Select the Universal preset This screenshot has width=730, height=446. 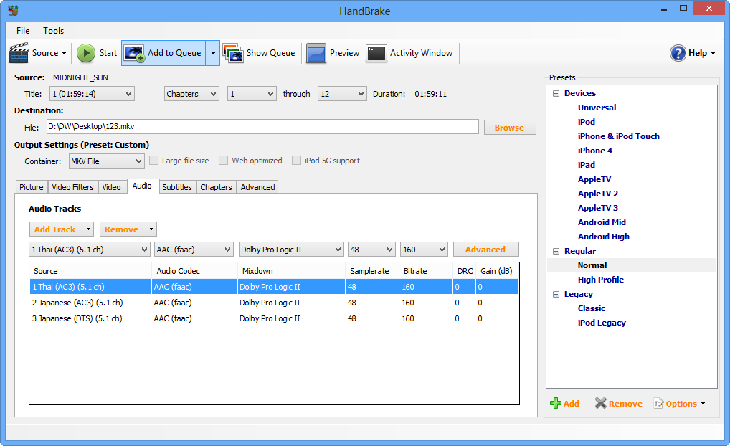[597, 108]
